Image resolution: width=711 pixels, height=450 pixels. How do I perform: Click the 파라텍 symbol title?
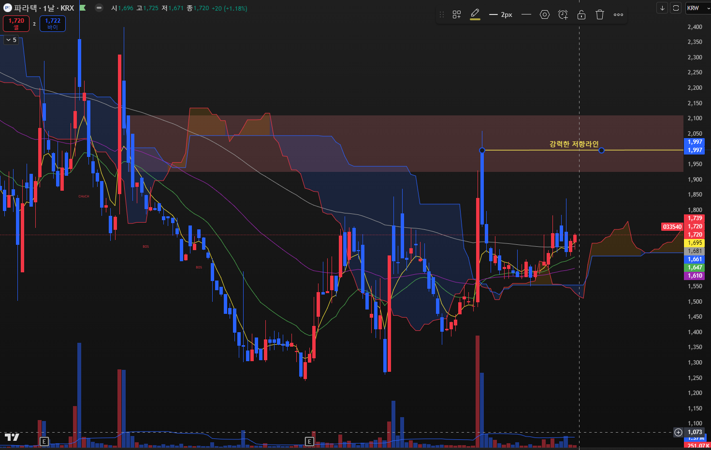click(27, 8)
